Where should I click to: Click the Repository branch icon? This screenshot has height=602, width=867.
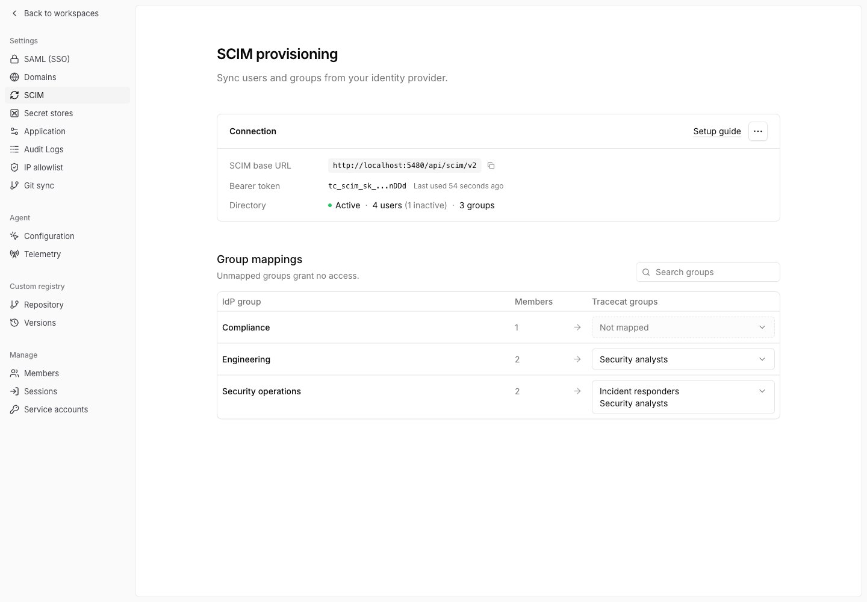pyautogui.click(x=14, y=305)
